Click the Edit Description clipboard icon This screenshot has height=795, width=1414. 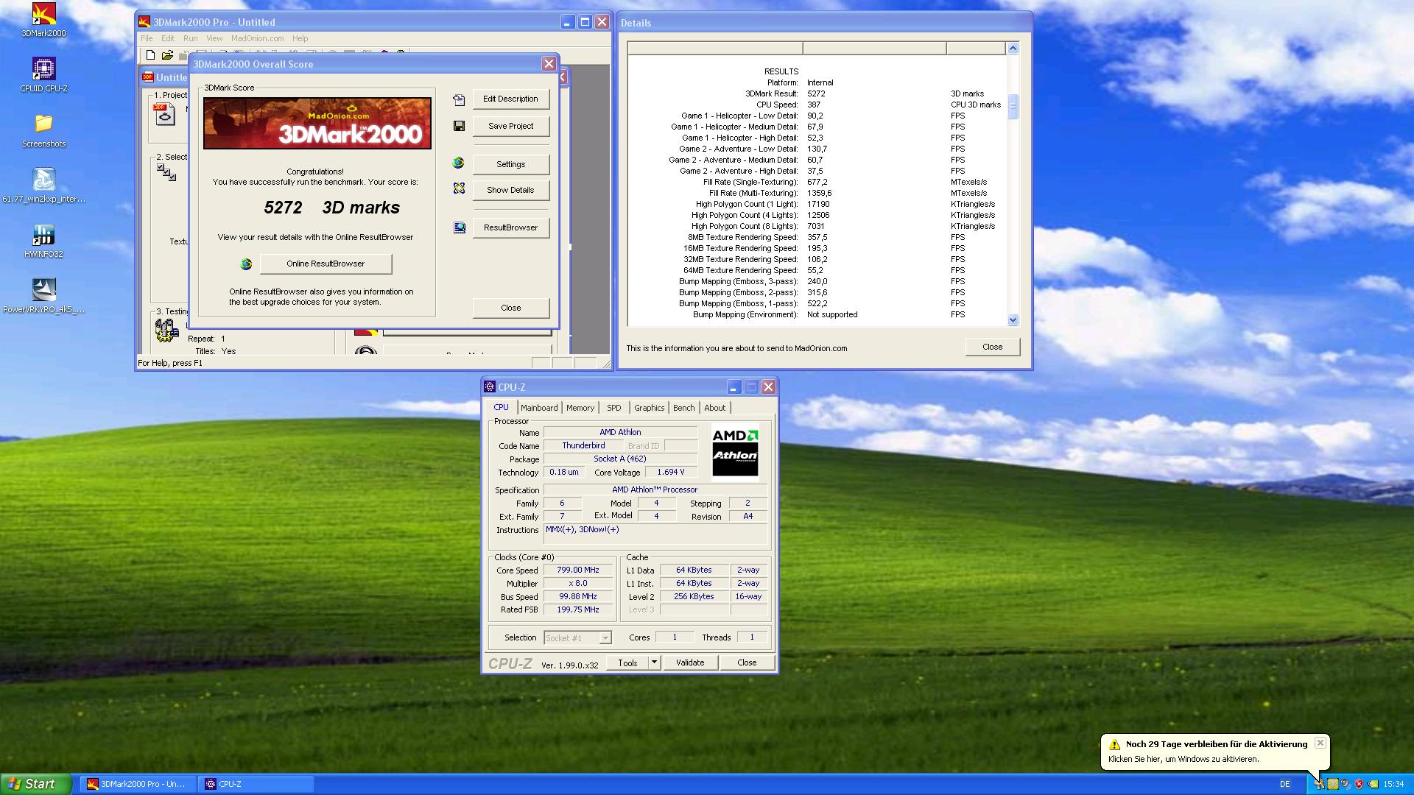coord(459,99)
